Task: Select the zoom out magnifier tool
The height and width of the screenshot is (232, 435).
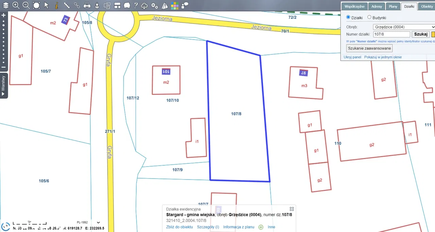Action: pos(26,5)
